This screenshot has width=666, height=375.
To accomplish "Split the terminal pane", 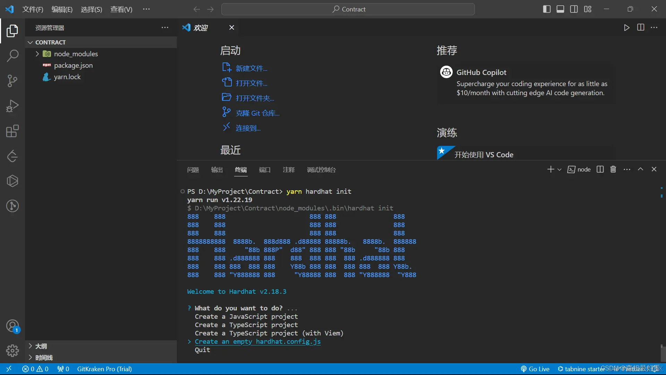I will tap(600, 169).
